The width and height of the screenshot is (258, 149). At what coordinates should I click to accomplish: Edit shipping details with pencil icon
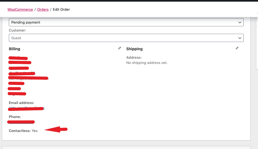tap(237, 48)
